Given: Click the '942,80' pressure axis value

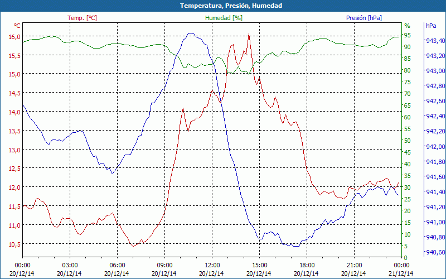Looking at the screenshot, I should point(435,86).
